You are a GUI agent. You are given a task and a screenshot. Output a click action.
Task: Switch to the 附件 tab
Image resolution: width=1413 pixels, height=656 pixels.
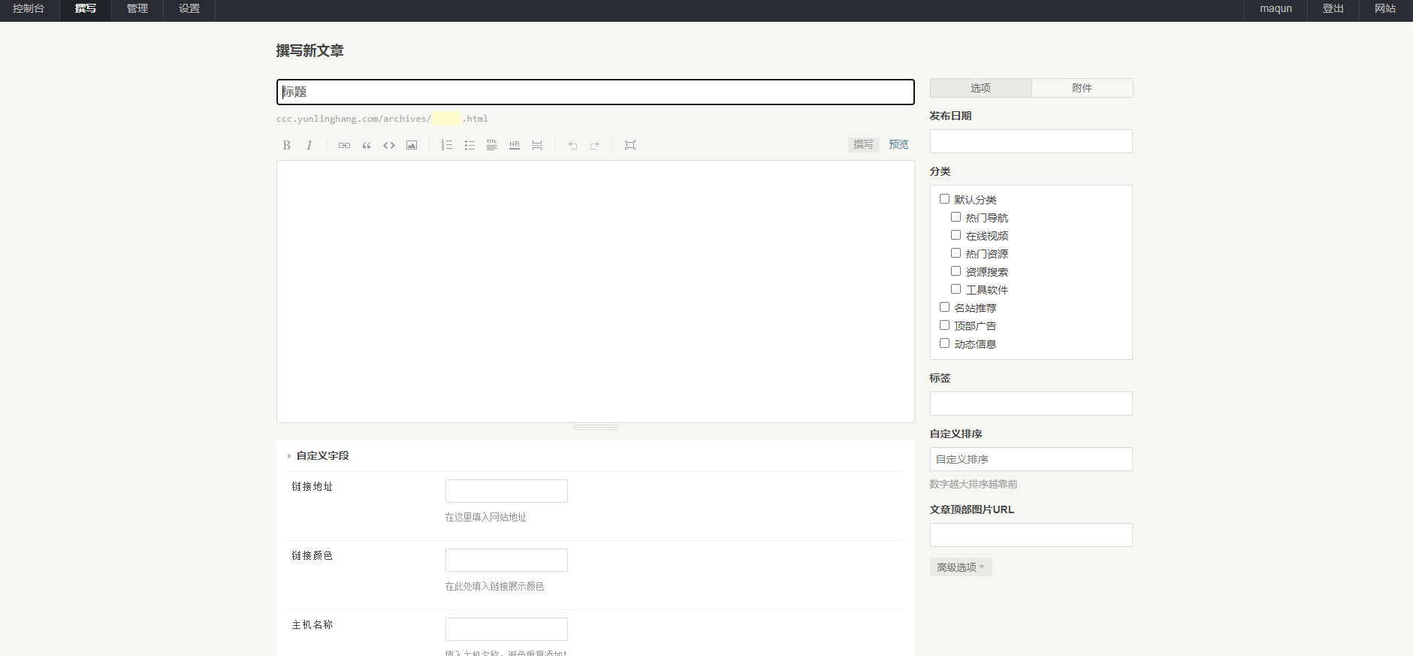coord(1082,88)
